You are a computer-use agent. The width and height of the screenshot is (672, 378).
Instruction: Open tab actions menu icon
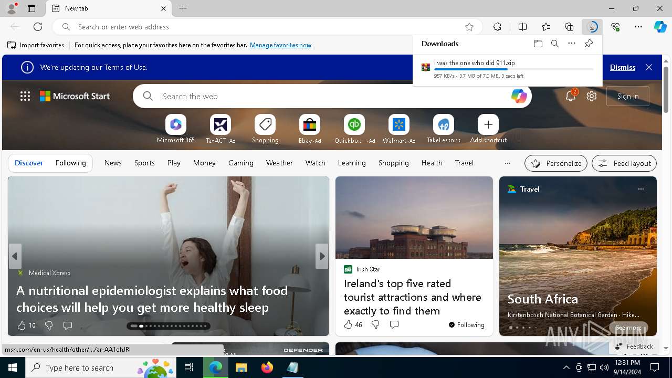tap(31, 8)
